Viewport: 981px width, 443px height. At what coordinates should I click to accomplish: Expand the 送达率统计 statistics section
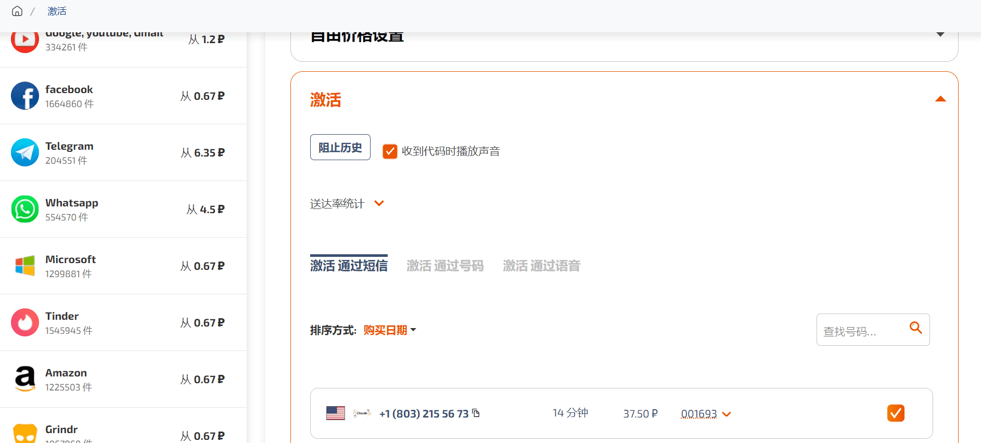[x=379, y=203]
